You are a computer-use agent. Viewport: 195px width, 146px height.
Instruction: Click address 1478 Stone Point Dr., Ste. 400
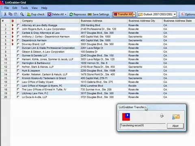pos(97,74)
